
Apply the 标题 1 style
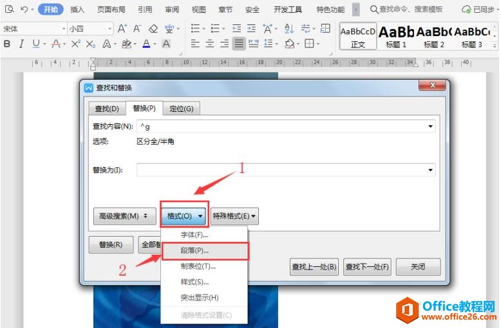tap(396, 36)
